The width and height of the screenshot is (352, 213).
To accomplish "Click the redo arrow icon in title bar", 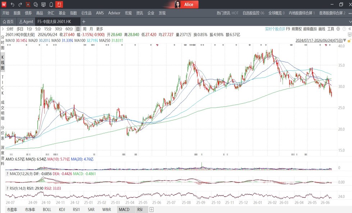I will (x=20, y=4).
